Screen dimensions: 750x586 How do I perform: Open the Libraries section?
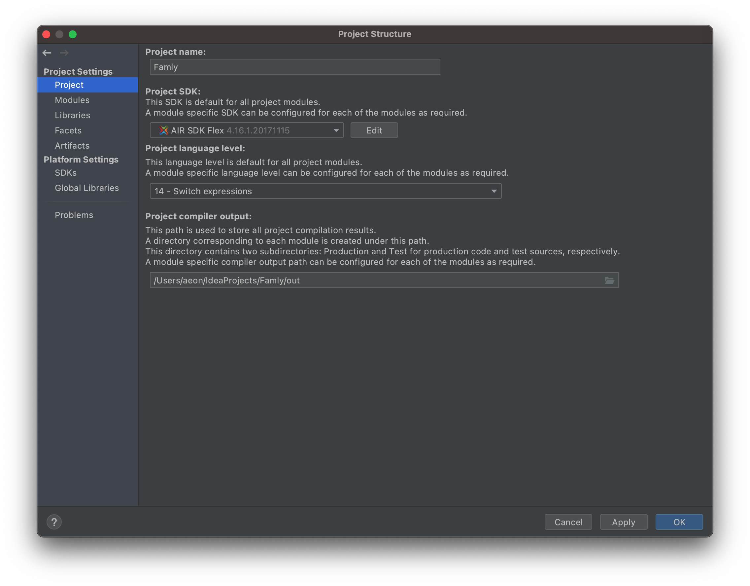point(73,115)
